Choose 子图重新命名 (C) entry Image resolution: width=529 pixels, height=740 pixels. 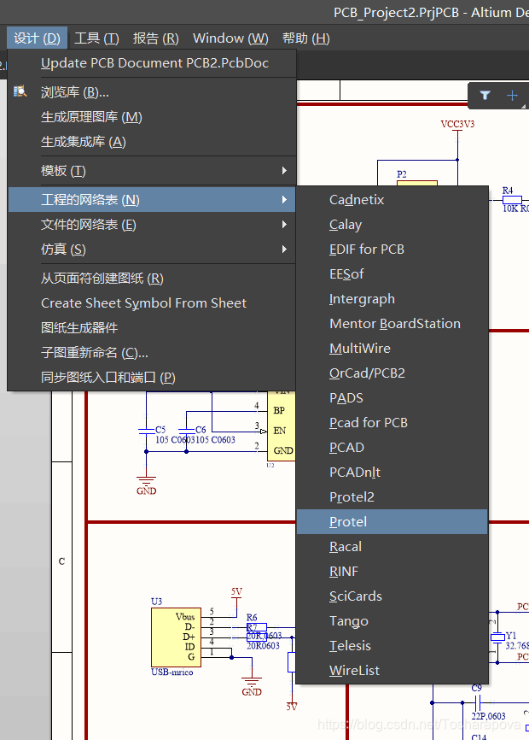pyautogui.click(x=152, y=353)
